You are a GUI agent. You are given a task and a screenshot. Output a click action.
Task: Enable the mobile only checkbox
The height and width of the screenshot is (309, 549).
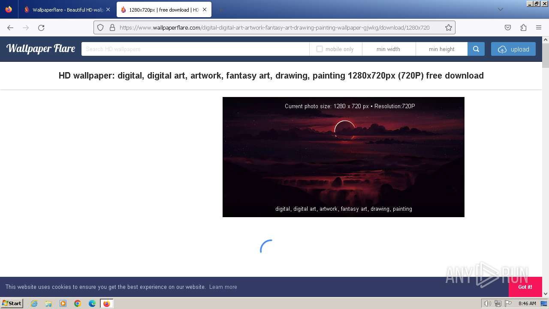pos(320,49)
